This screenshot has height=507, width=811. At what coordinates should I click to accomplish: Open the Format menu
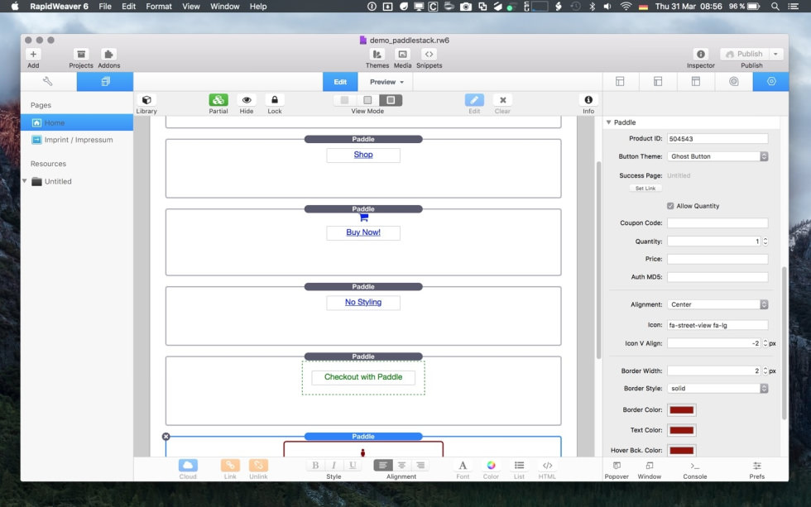tap(159, 6)
